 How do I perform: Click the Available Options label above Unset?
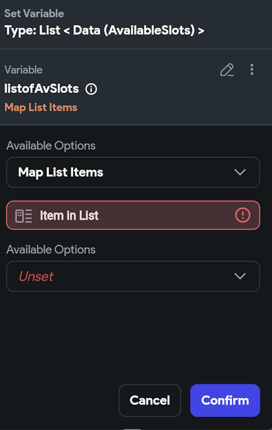51,250
